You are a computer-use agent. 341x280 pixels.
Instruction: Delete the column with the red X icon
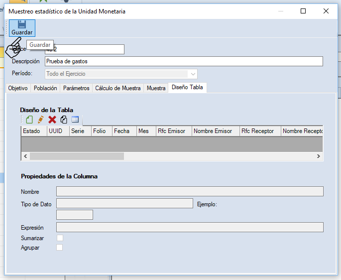52,120
